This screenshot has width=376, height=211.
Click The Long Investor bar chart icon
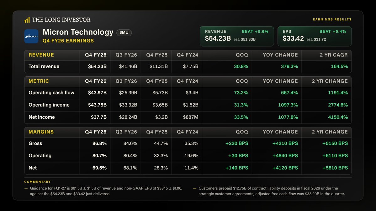click(27, 20)
